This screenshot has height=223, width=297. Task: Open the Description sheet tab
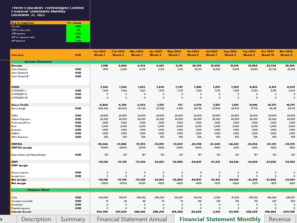click(x=36, y=219)
